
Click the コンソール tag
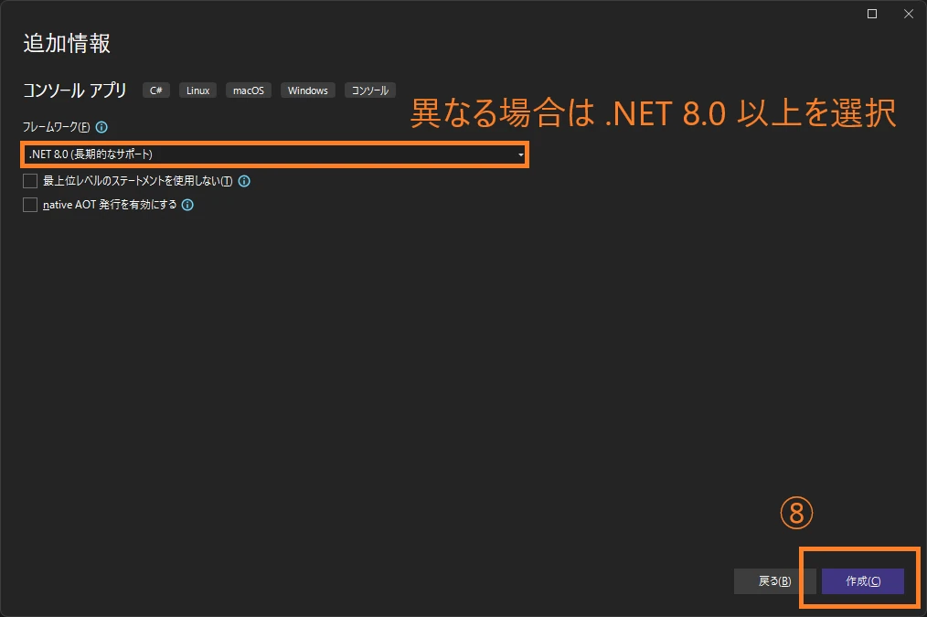click(370, 90)
